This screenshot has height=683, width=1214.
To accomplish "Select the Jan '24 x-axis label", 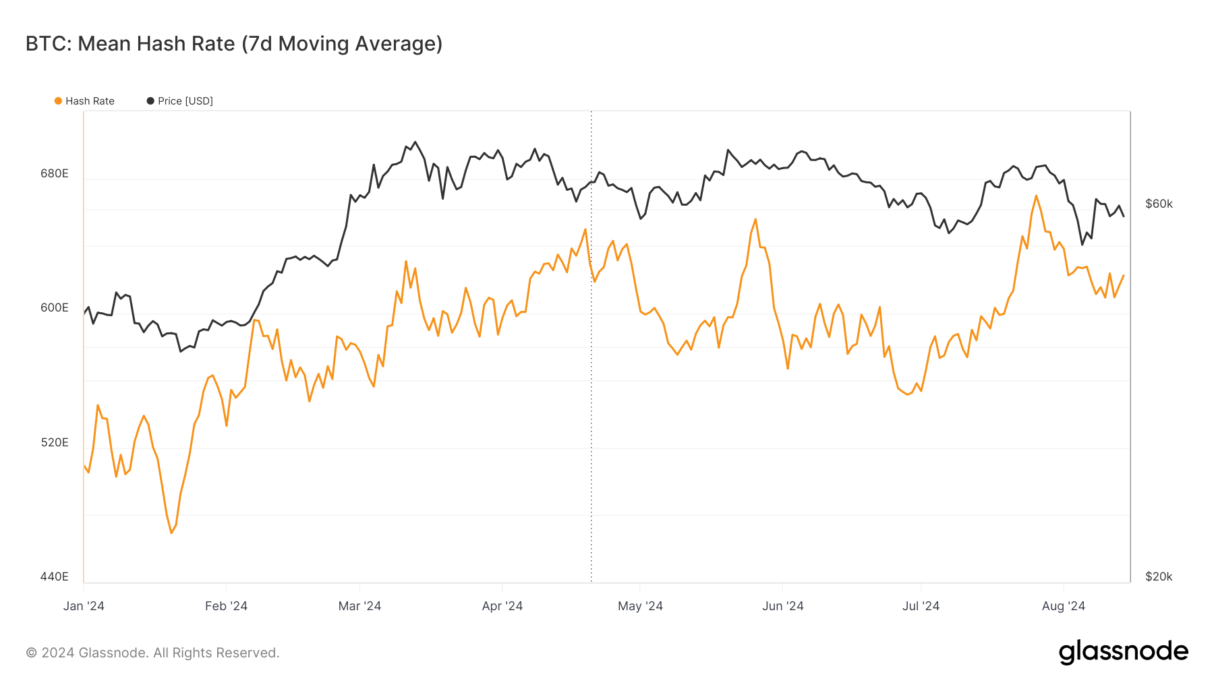I will point(84,606).
